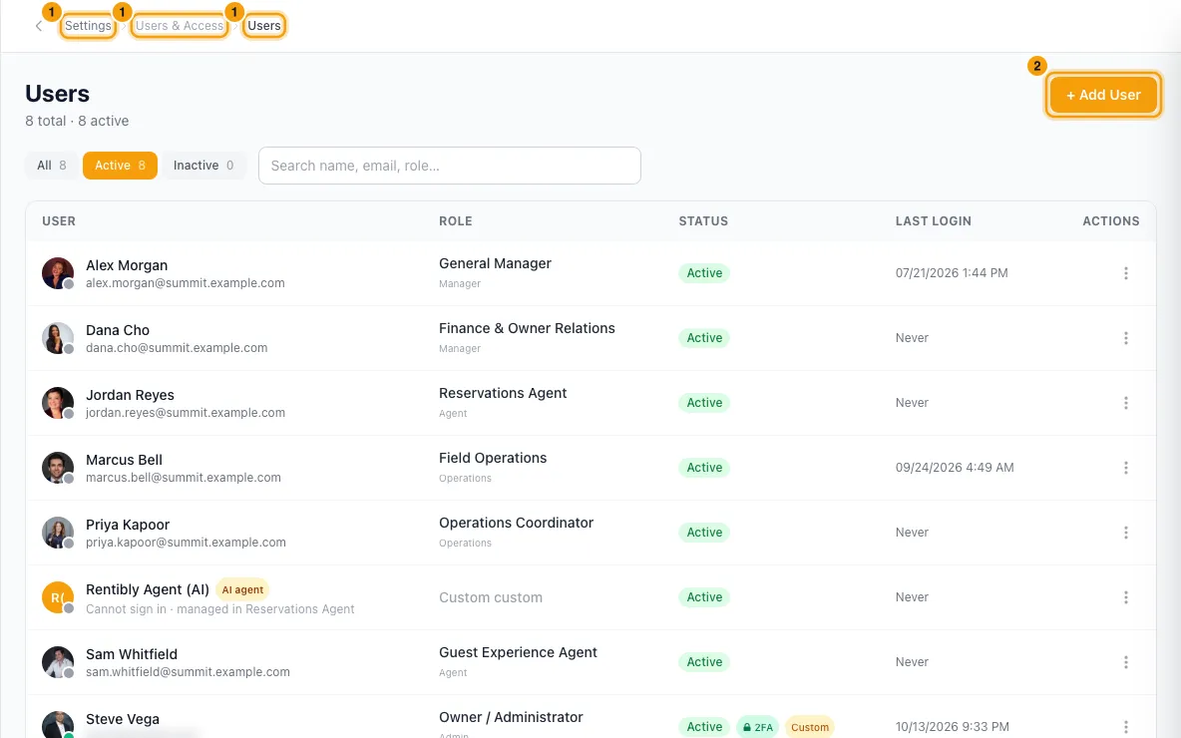The height and width of the screenshot is (738, 1181).
Task: Click the name Steve Vega
Action: coord(122,718)
